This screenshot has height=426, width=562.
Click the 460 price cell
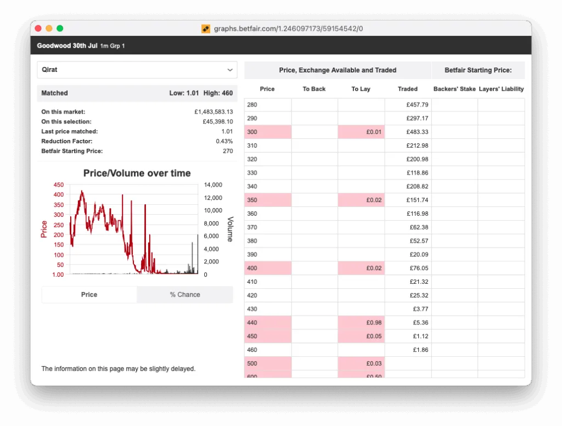pos(268,350)
